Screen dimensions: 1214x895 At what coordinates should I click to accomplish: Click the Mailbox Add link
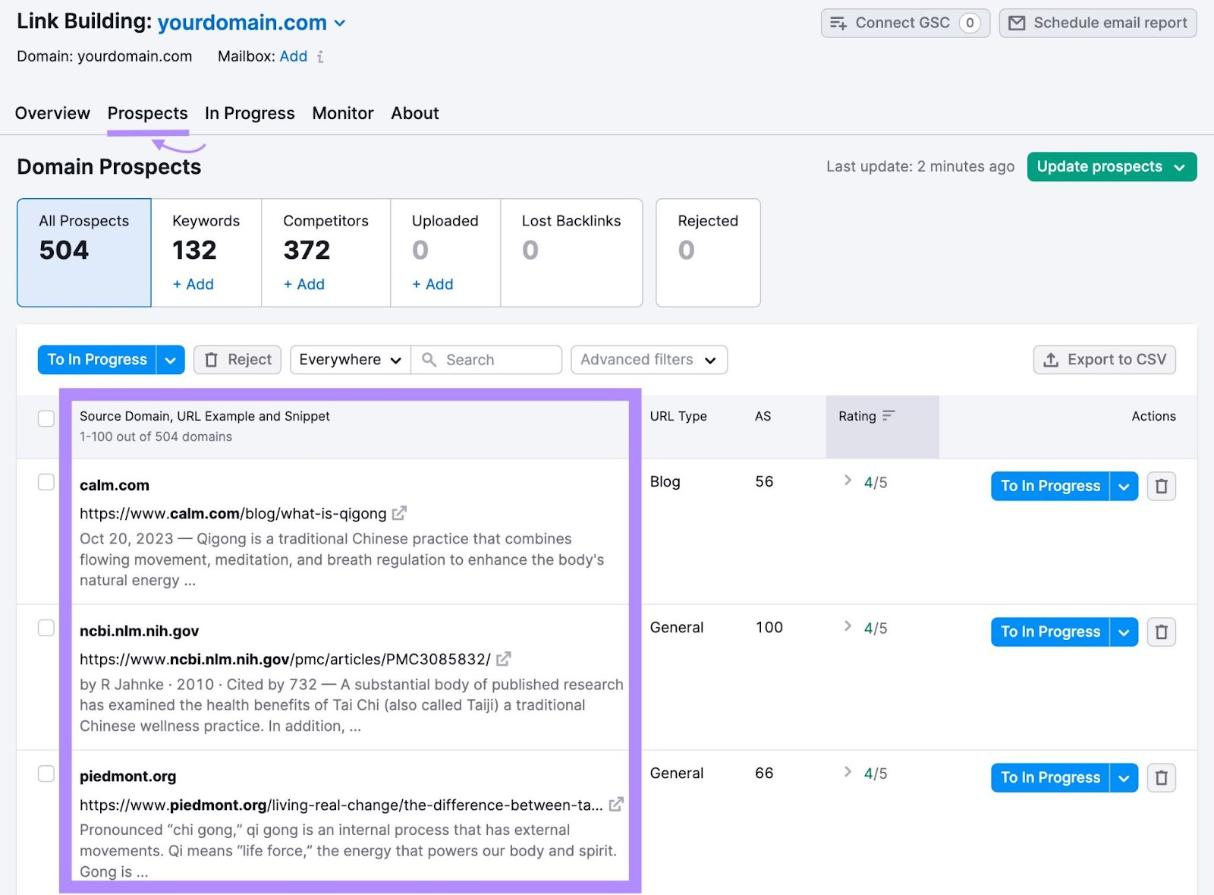(x=293, y=56)
